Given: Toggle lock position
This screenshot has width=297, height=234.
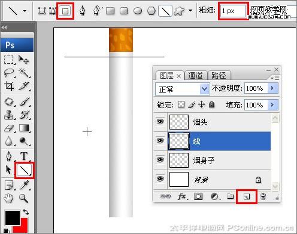Looking at the screenshot, I should [202, 104].
